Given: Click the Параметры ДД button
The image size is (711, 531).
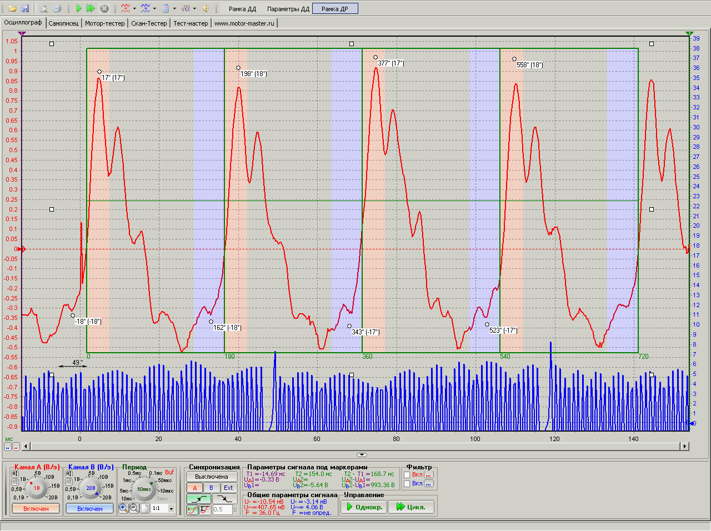Looking at the screenshot, I should click(x=288, y=9).
